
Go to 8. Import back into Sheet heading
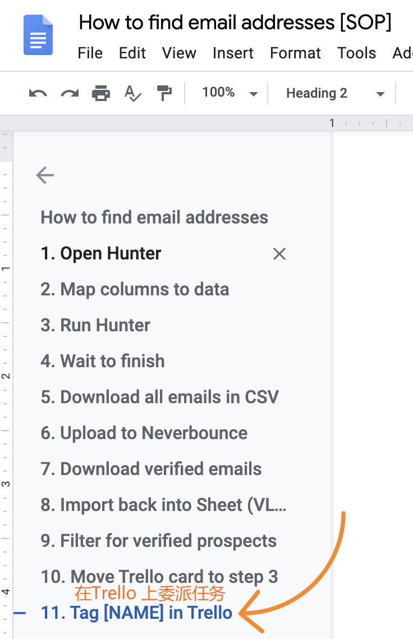163,505
